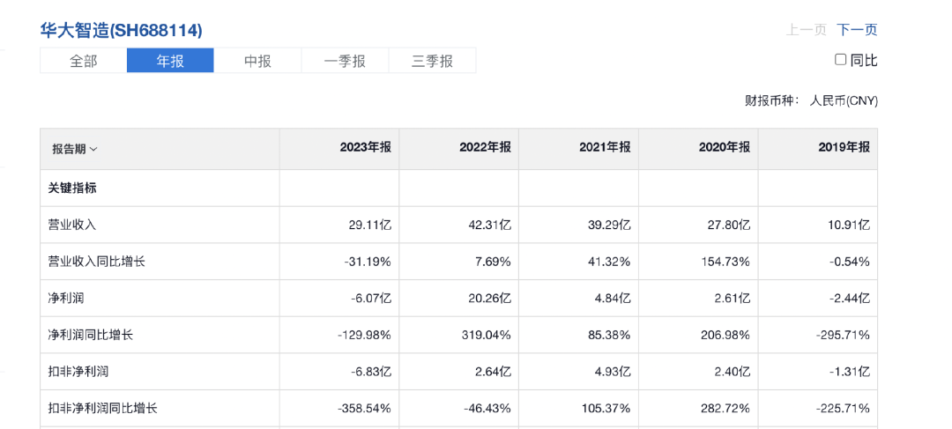Select the 4.93亿 value
Viewport: 952px width, 429px height.
pyautogui.click(x=614, y=372)
